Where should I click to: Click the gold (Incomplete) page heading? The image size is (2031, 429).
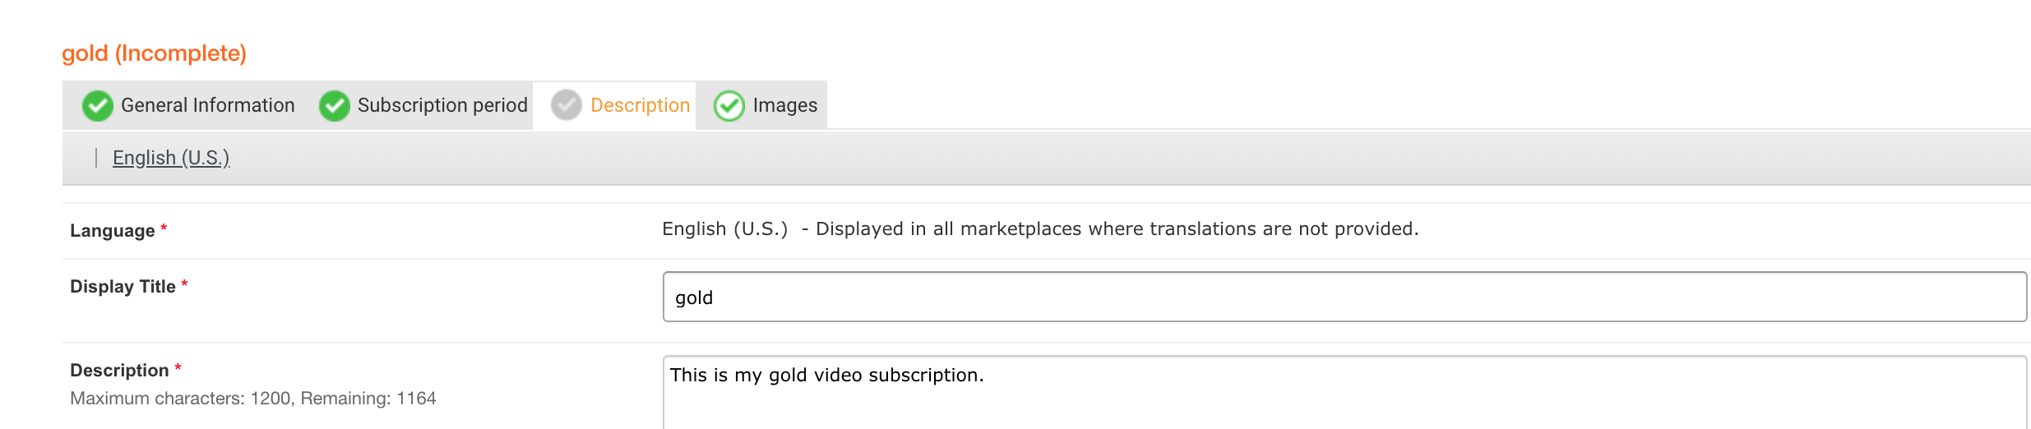[155, 53]
